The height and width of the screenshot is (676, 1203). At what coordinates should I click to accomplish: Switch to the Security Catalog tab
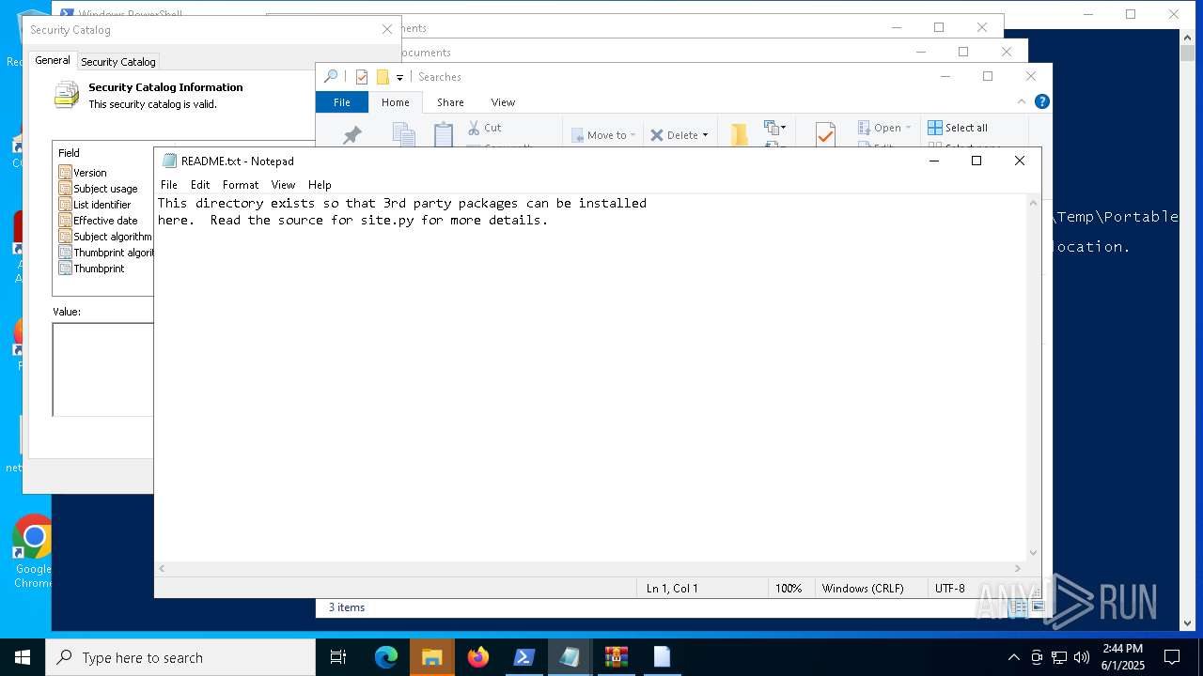point(118,62)
